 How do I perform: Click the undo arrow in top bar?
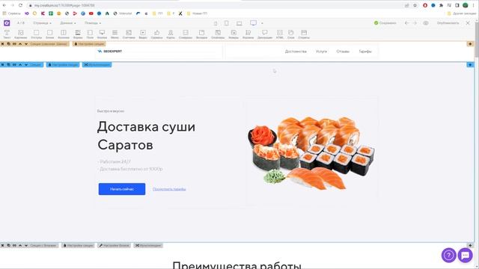(406, 23)
